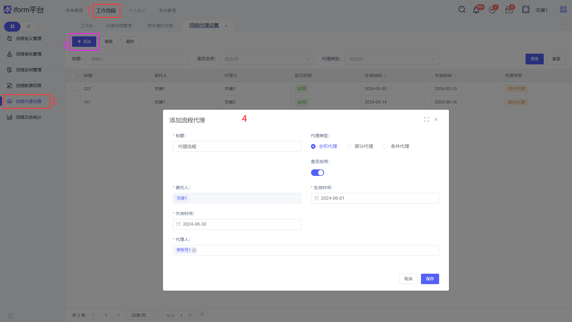Check the row checkbox for 222
The width and height of the screenshot is (572, 322).
(73, 89)
